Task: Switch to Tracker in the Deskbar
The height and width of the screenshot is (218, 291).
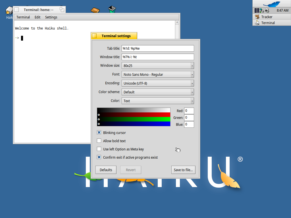Action: [272, 17]
